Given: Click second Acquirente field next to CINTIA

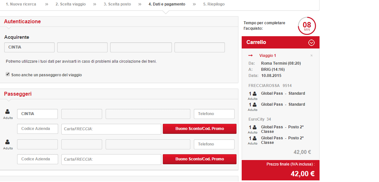Looking at the screenshot, I should [82, 48].
